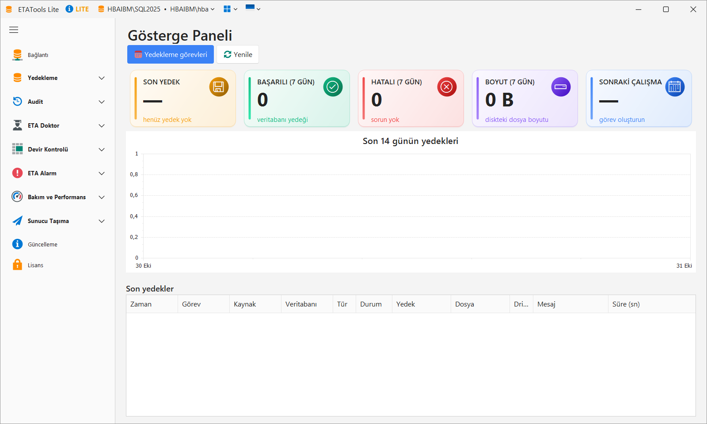Image resolution: width=707 pixels, height=424 pixels.
Task: Click the green checkmark icon on BAŞARILI card
Action: click(x=333, y=87)
